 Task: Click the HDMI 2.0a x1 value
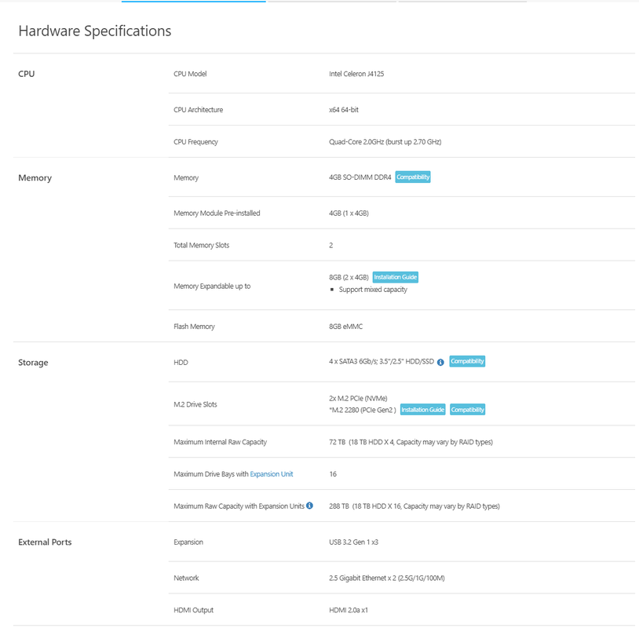349,610
